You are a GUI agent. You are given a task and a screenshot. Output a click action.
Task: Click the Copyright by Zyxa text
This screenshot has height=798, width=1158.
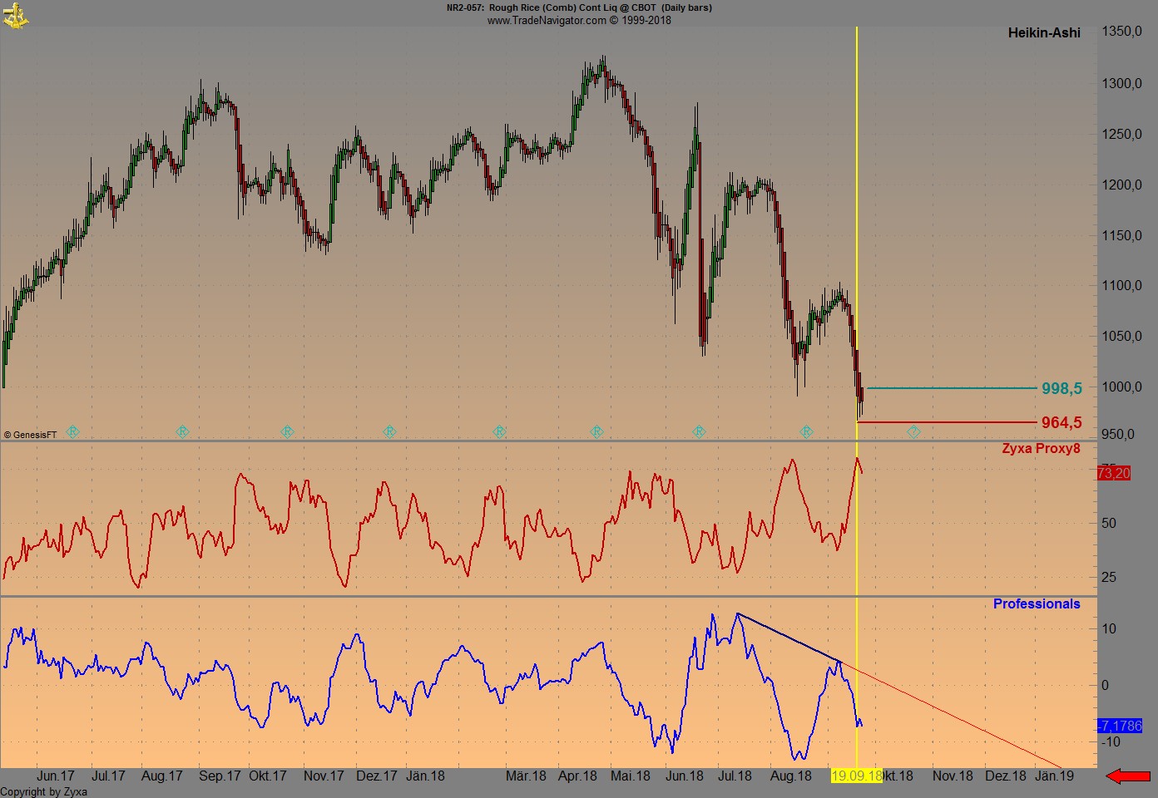43,792
